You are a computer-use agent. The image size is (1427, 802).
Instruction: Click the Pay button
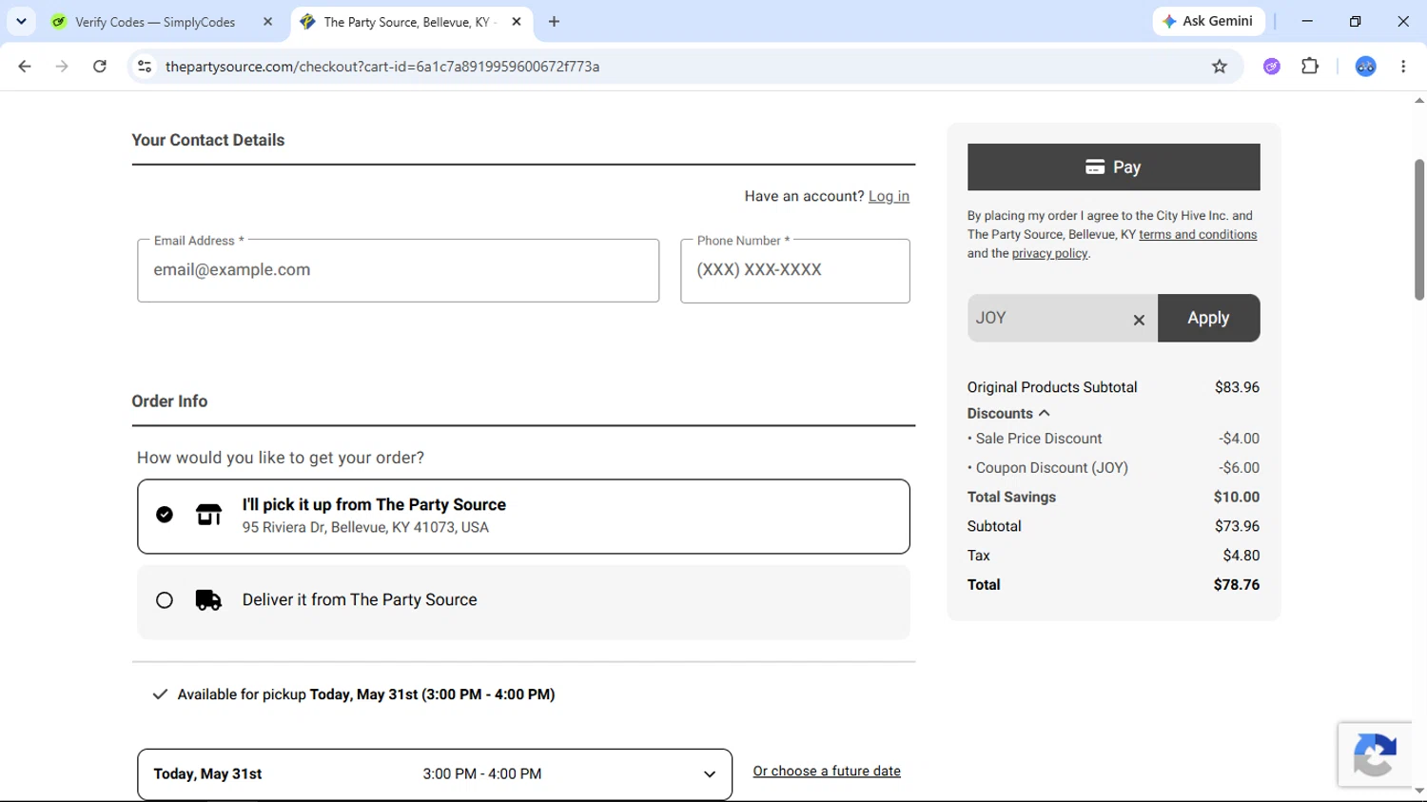click(1113, 167)
